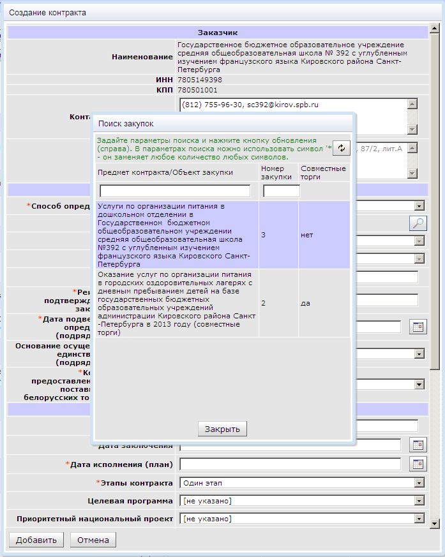Screen dimensions: 445x557
Task: Click the Закрыть button
Action: (x=222, y=429)
